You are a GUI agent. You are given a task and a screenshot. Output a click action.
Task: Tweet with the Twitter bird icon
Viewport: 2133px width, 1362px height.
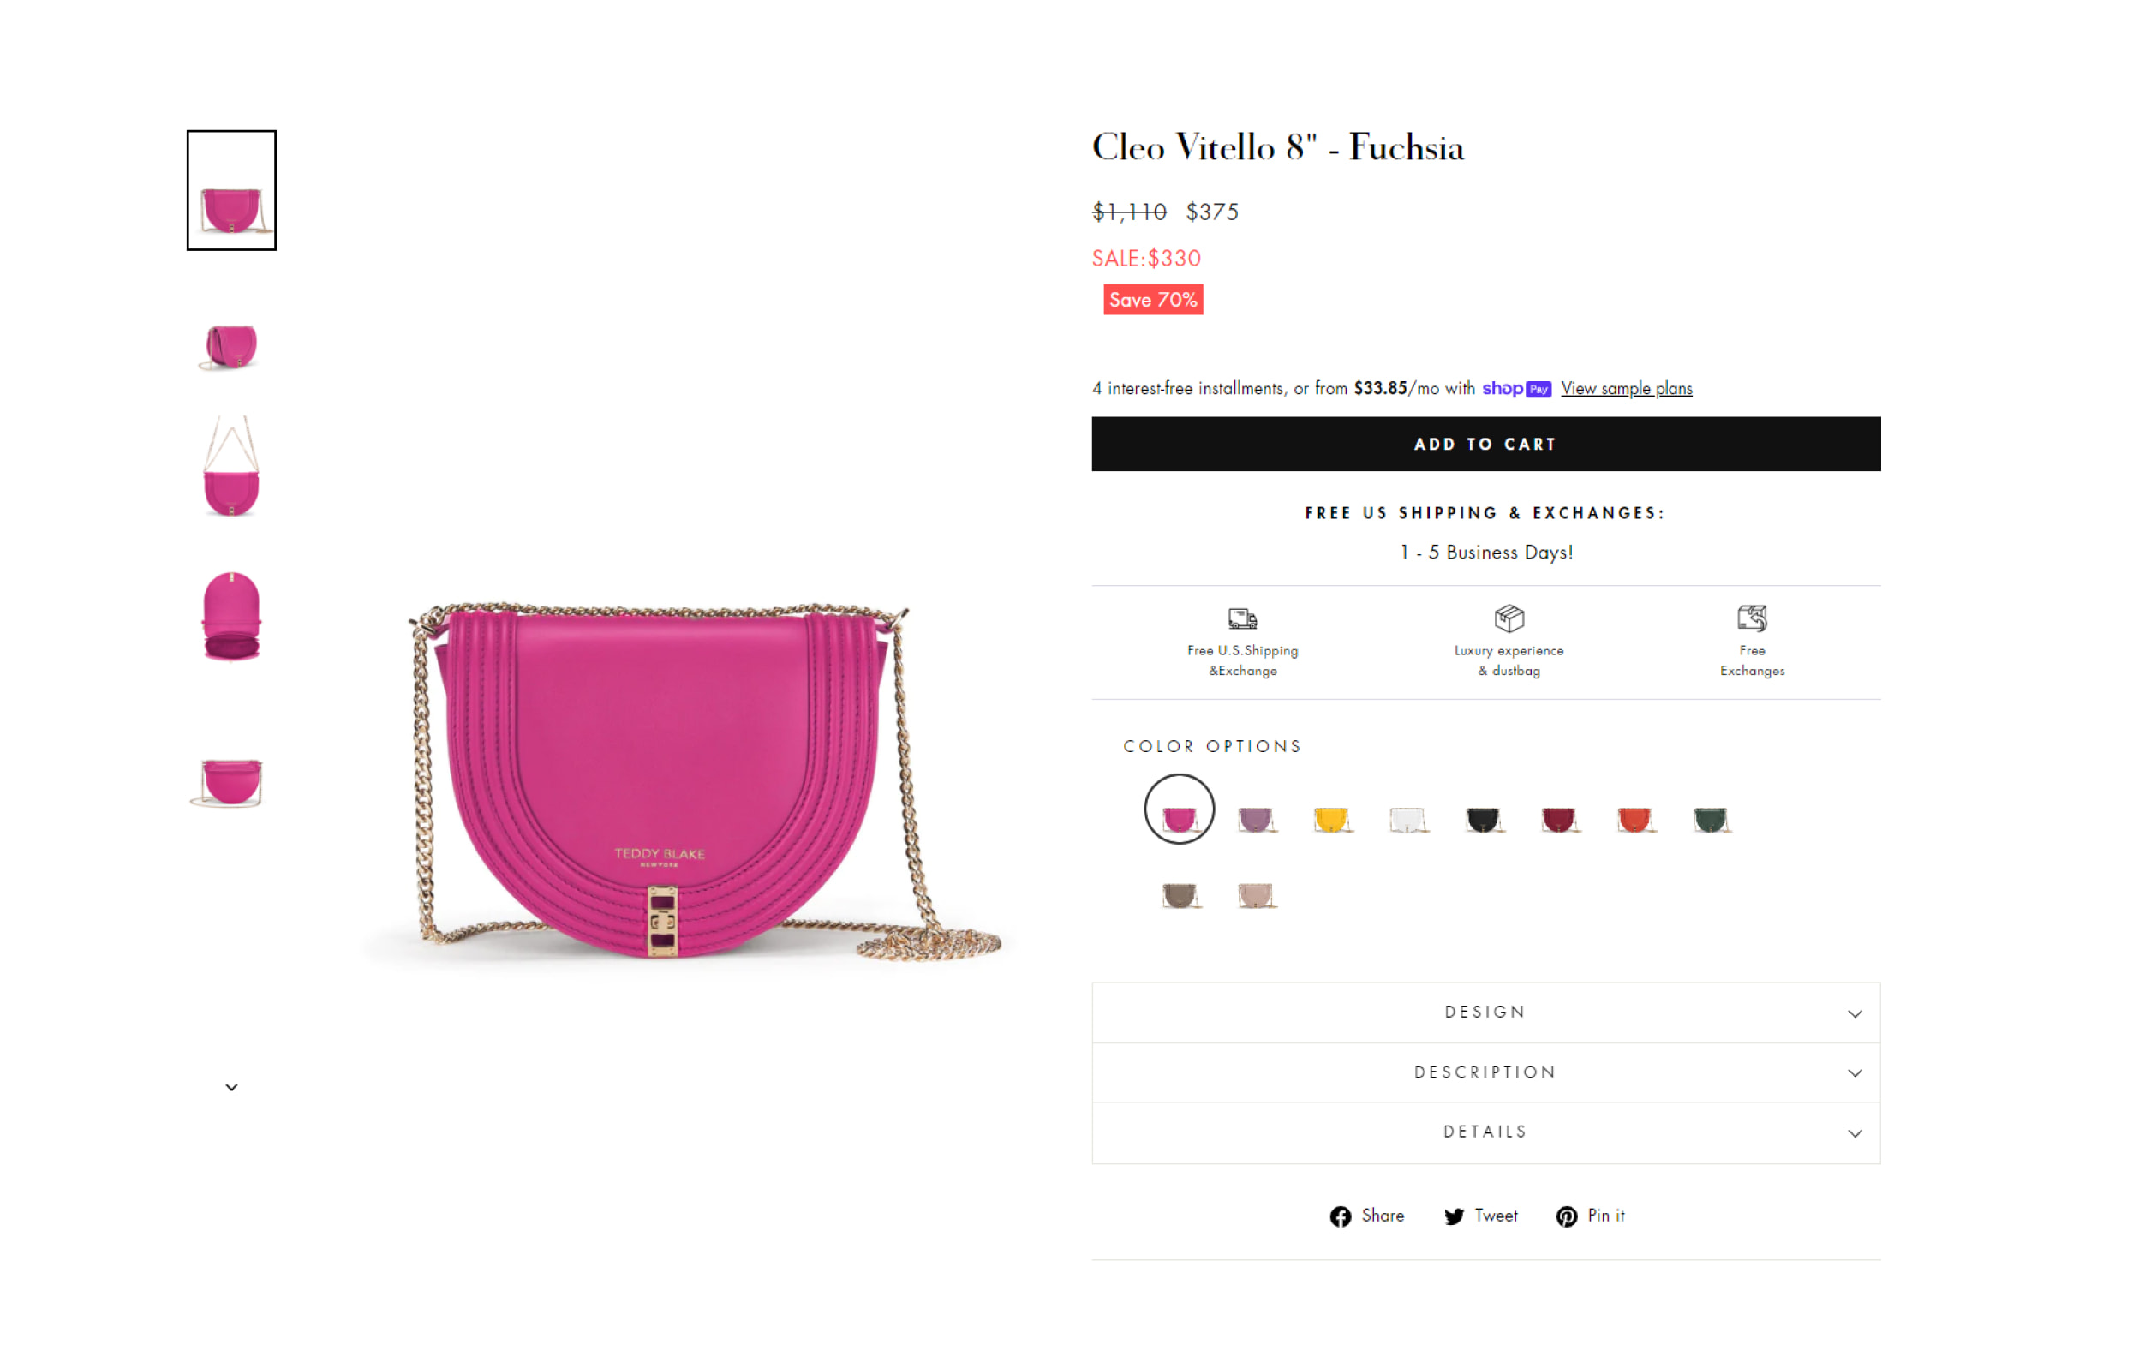coord(1454,1216)
